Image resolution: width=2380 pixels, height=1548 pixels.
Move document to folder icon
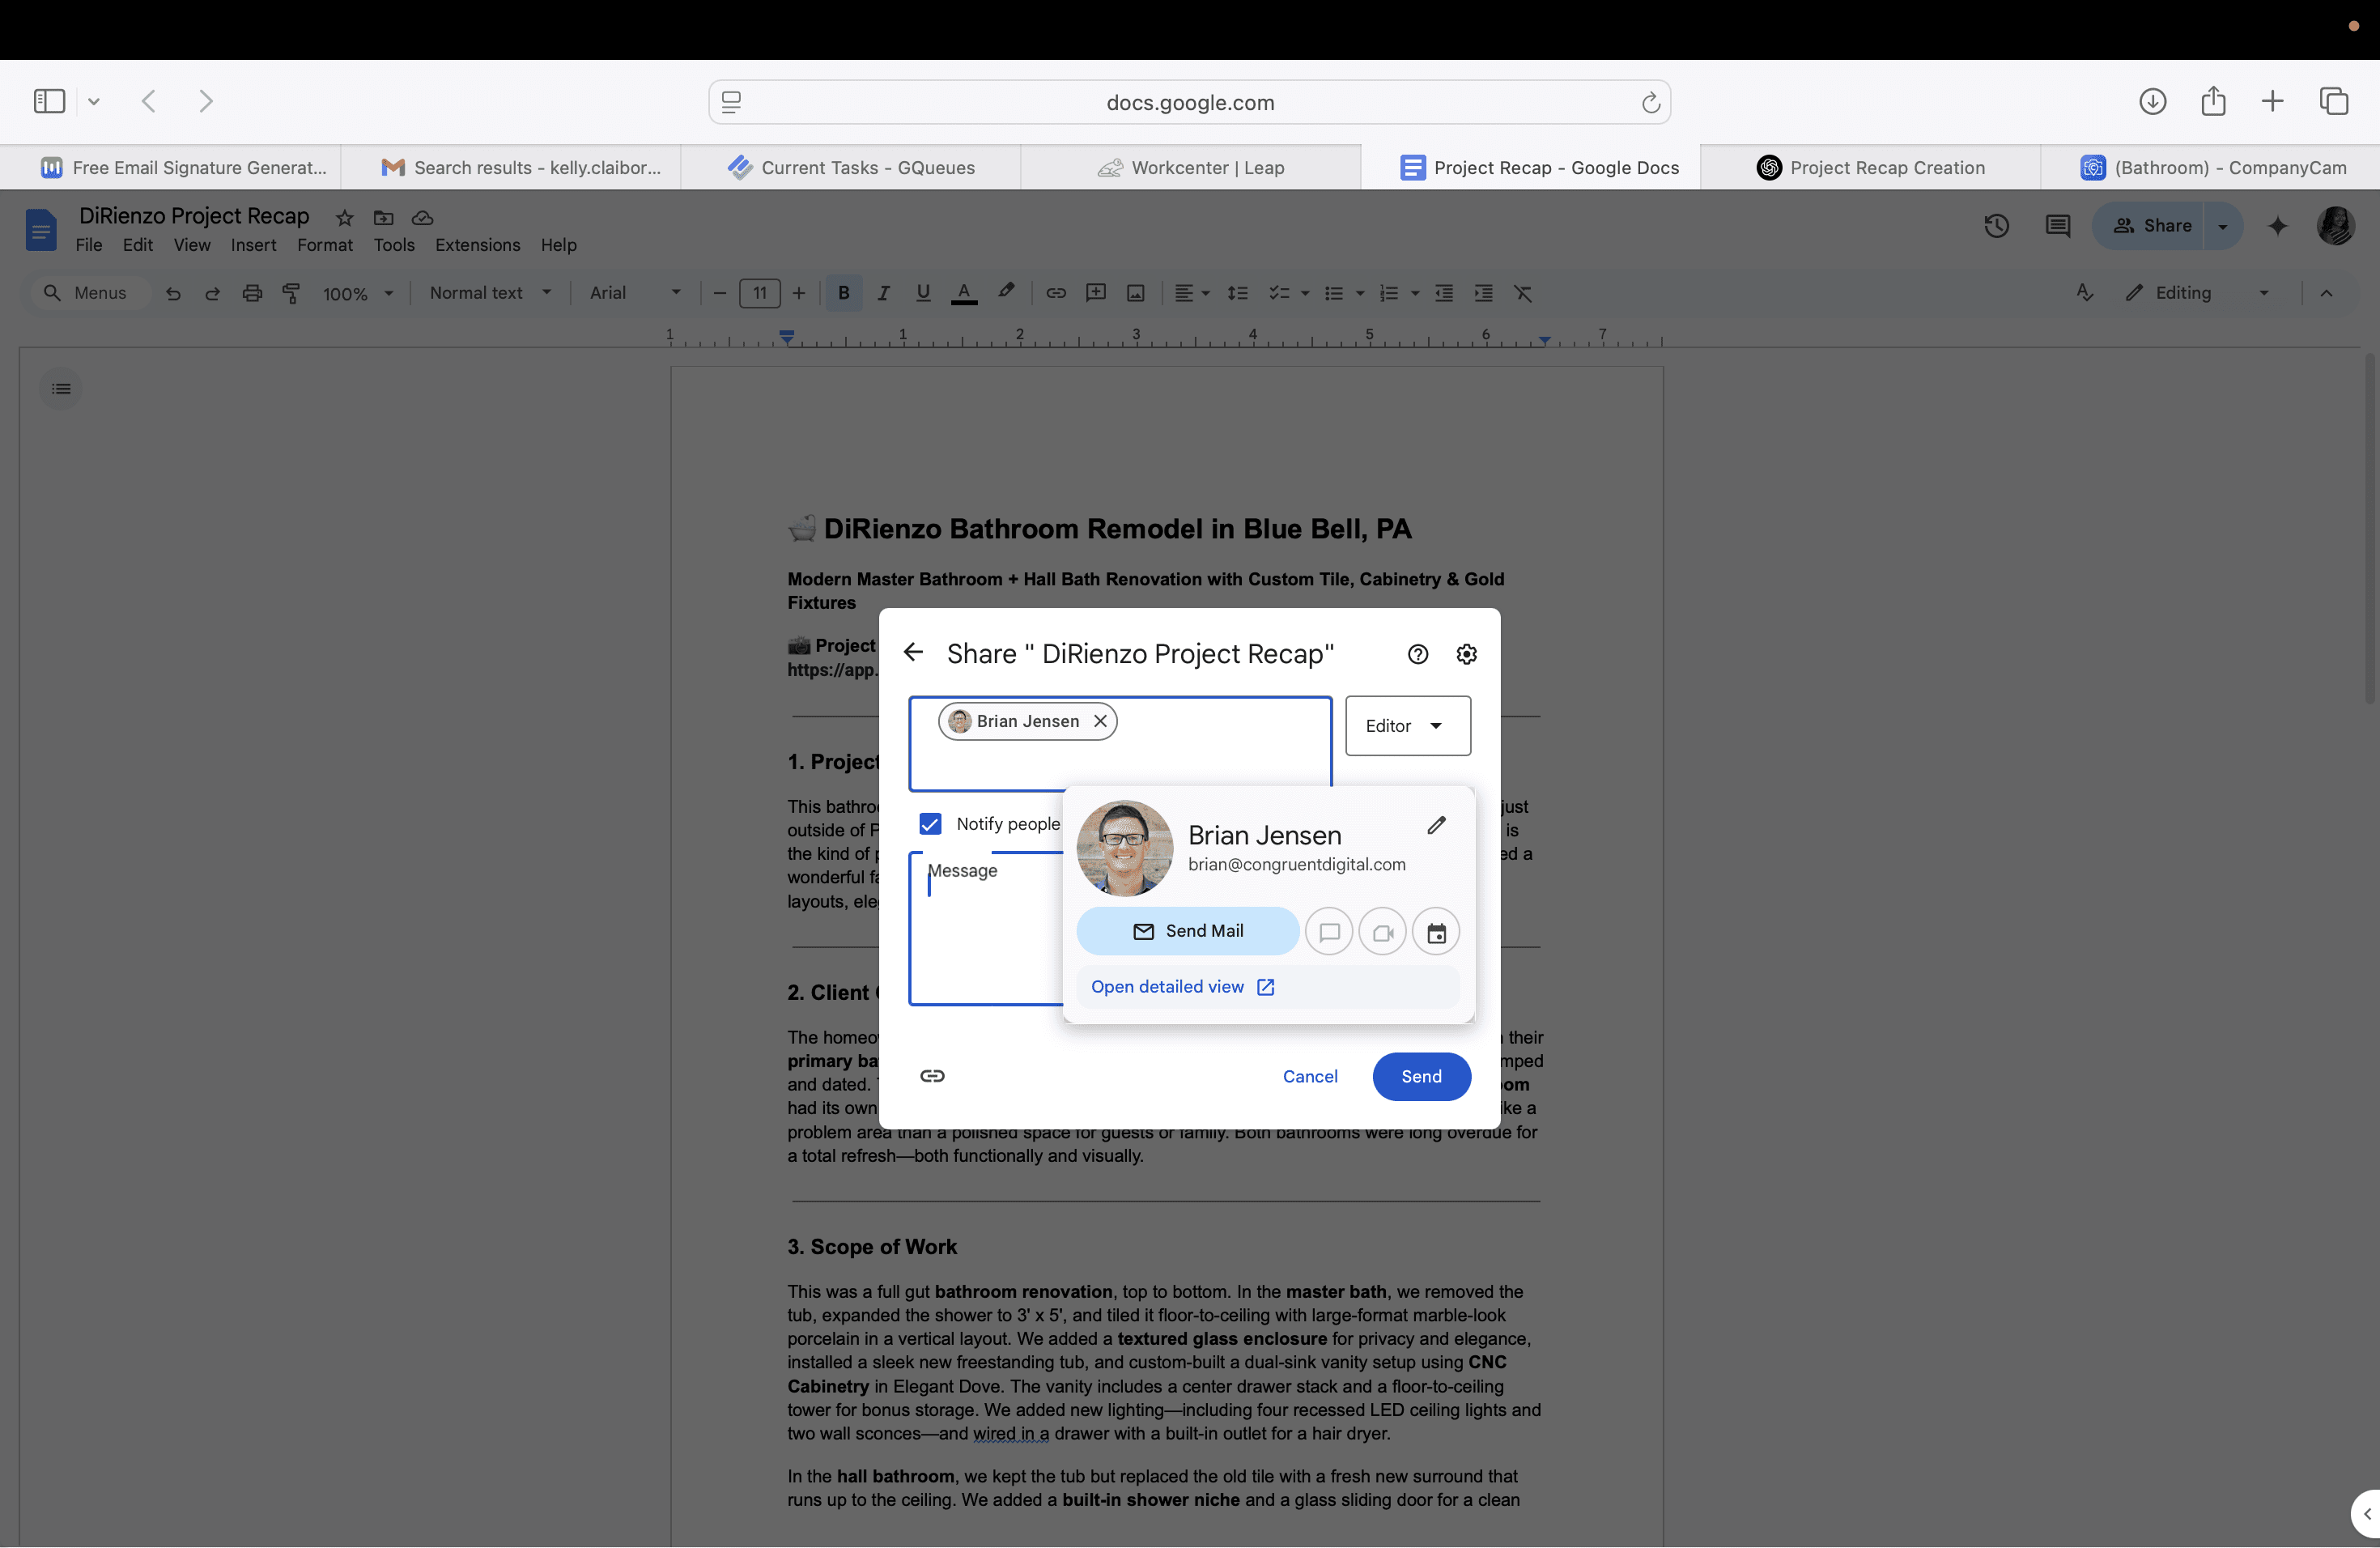coord(384,218)
